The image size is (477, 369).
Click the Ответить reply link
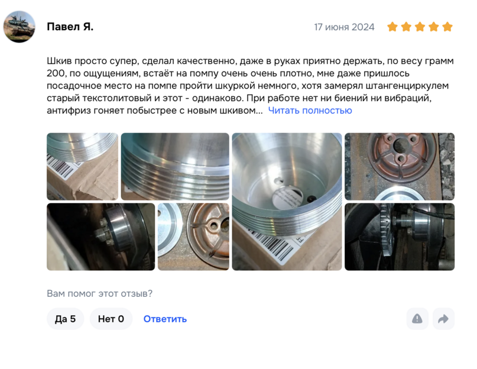[165, 319]
